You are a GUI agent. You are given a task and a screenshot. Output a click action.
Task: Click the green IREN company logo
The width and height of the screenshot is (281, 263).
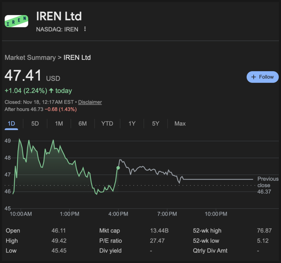(x=16, y=21)
